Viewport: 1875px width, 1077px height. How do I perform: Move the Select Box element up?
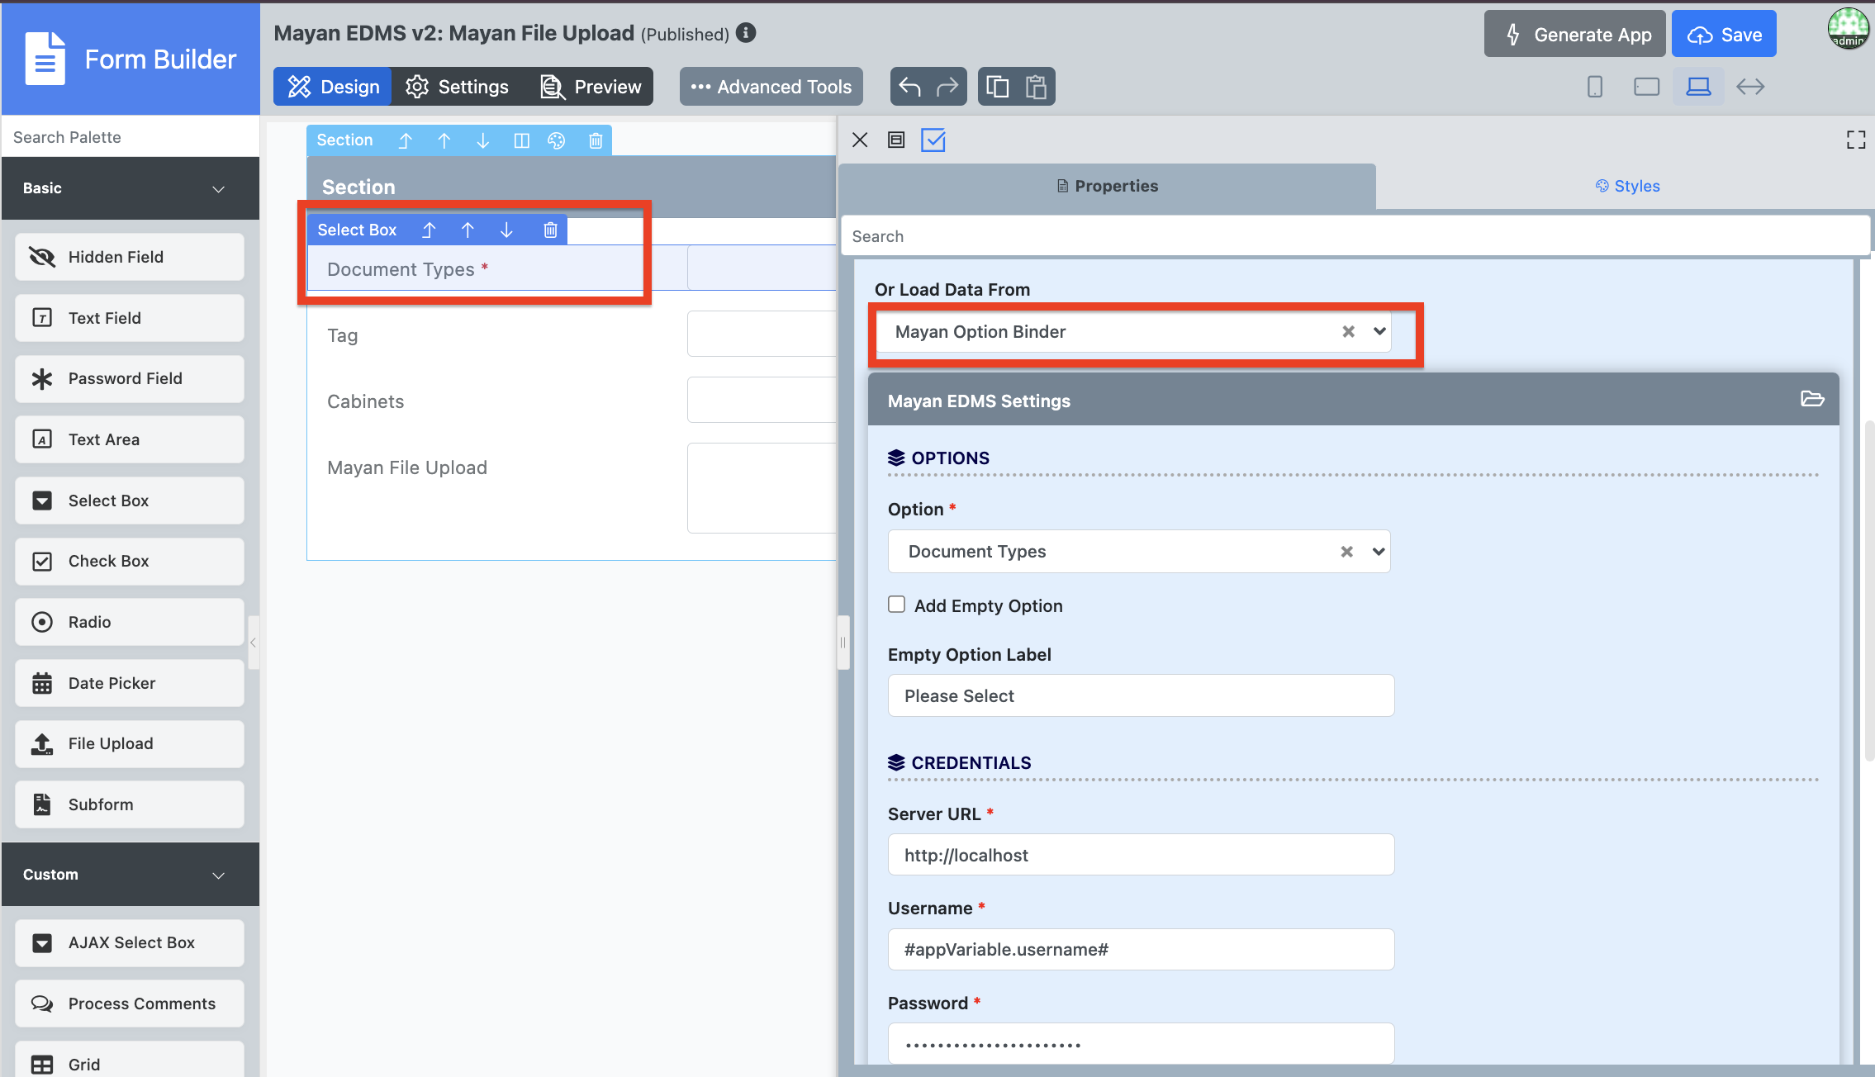pos(468,230)
